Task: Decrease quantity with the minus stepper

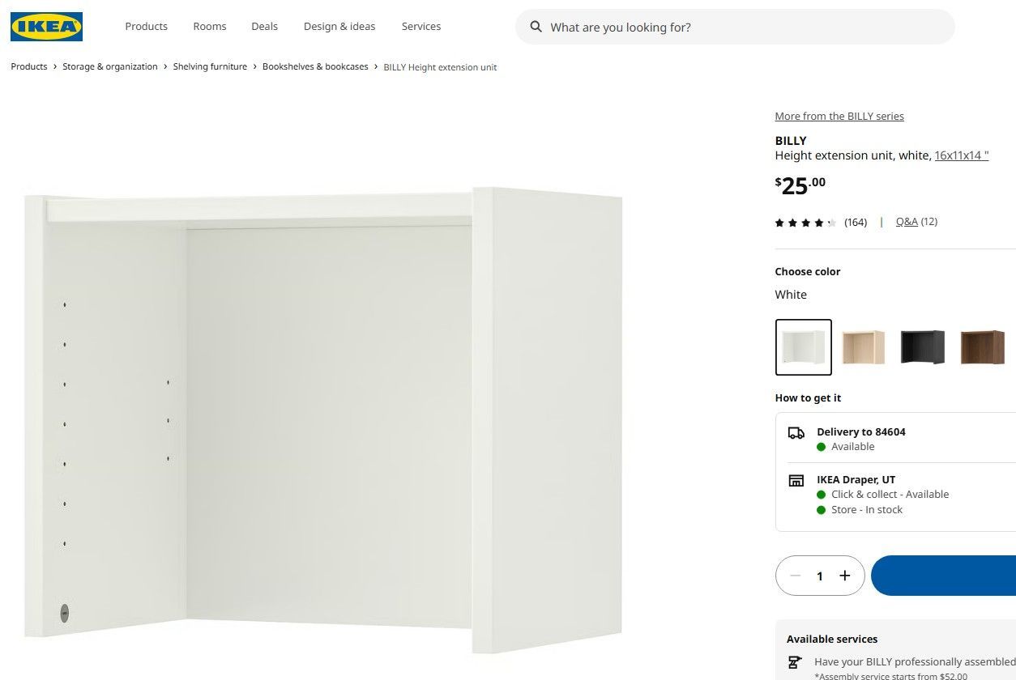Action: point(795,575)
